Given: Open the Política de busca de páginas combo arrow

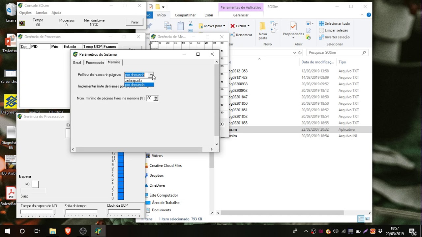Looking at the screenshot, I should point(151,75).
